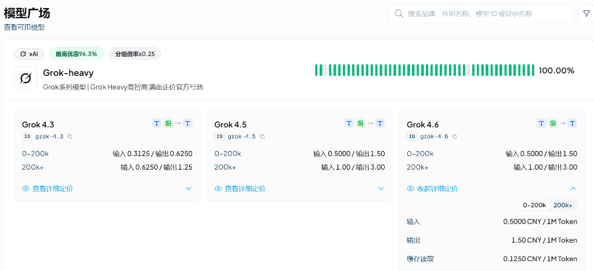
Task: Click the 分组倍率x0.25 badge
Action: pos(135,54)
